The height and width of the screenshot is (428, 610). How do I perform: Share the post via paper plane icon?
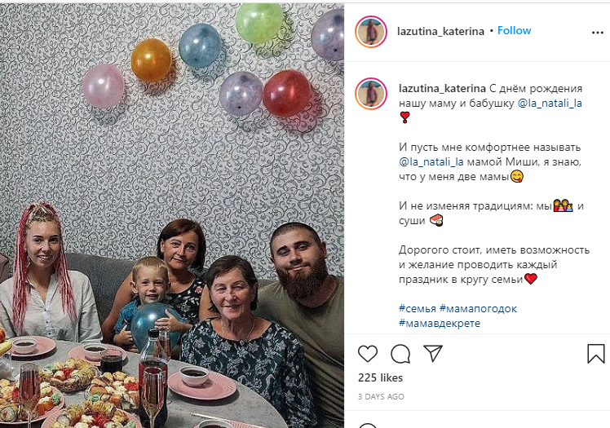[433, 353]
